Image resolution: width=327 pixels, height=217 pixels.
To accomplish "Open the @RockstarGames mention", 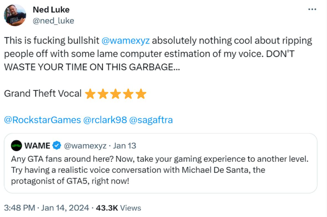I will (42, 120).
